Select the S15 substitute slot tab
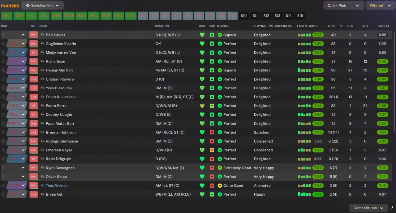 (300, 16)
